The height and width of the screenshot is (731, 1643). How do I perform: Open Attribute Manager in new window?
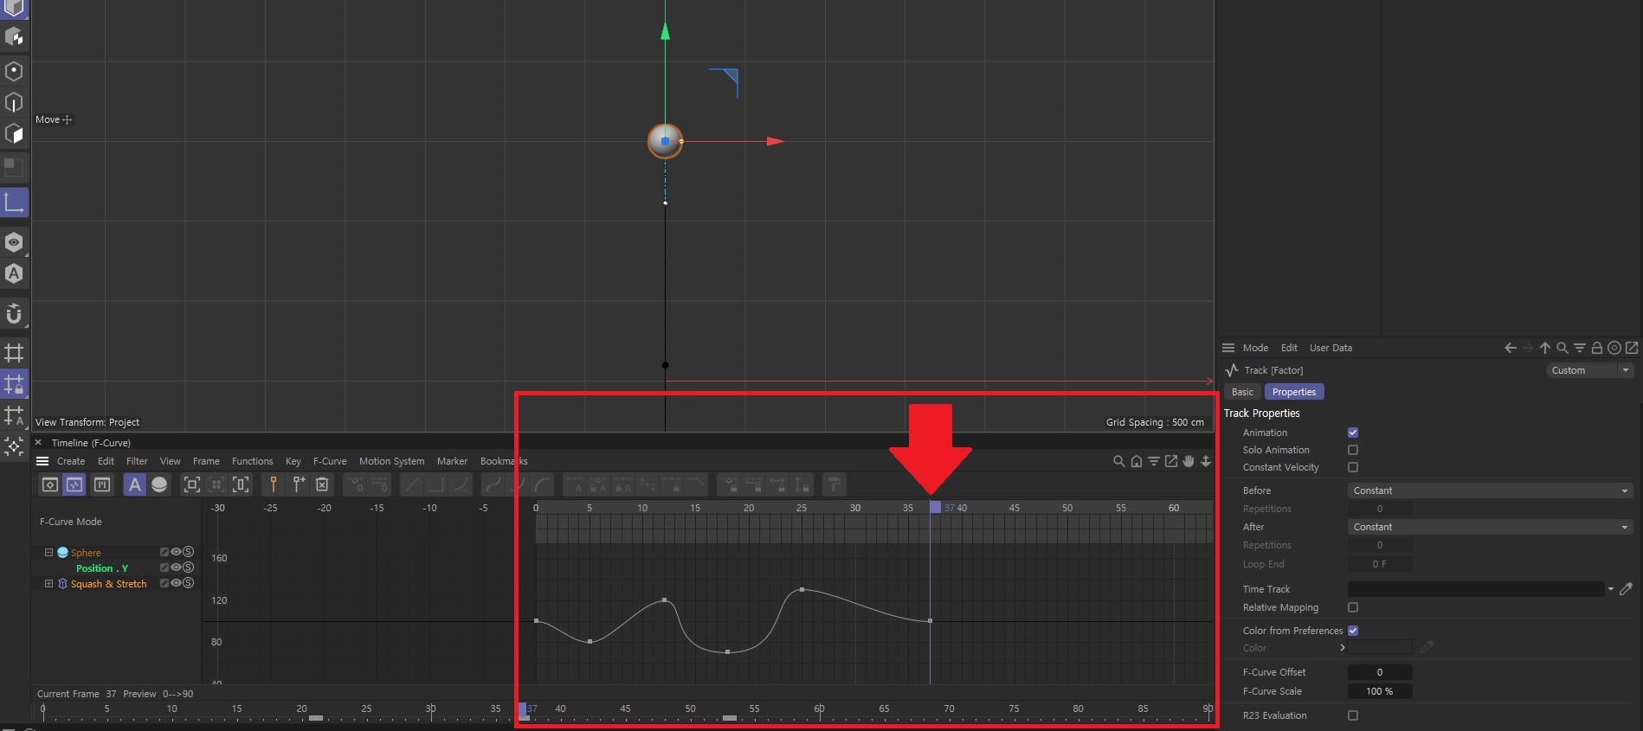pyautogui.click(x=1632, y=348)
